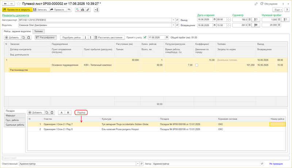Toggle Движение по городу checkbox in trip row
This screenshot has width=292, height=168.
point(197,65)
